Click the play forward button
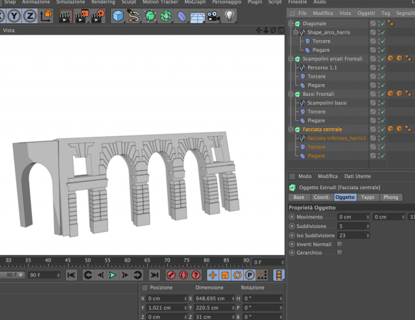 pyautogui.click(x=113, y=275)
